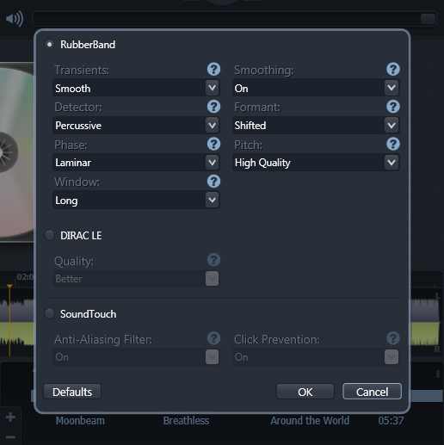Screen dimensions: 444x445
Task: Choose the SoundTouch radio button
Action: click(50, 313)
